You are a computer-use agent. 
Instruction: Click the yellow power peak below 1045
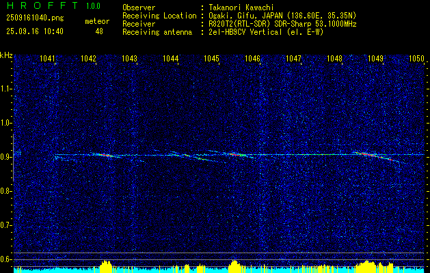[x=234, y=266]
